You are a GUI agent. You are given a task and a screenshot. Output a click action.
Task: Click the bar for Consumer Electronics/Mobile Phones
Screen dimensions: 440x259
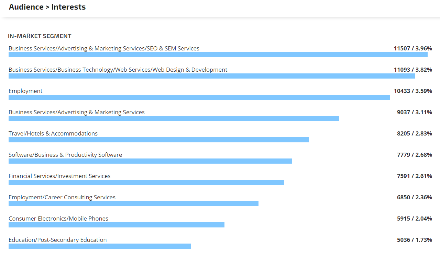click(117, 225)
